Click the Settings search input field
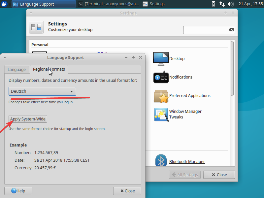This screenshot has height=198, width=264. point(206,30)
